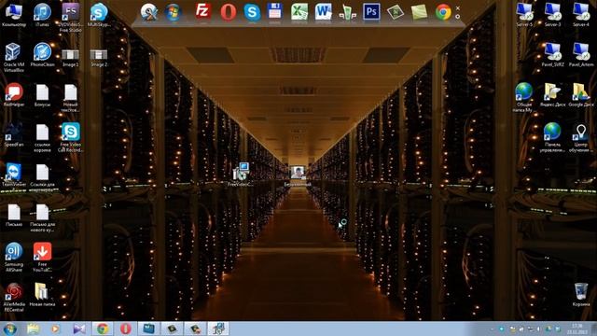This screenshot has width=597, height=336.
Task: Click the green QIP dock icon
Action: coord(347,12)
